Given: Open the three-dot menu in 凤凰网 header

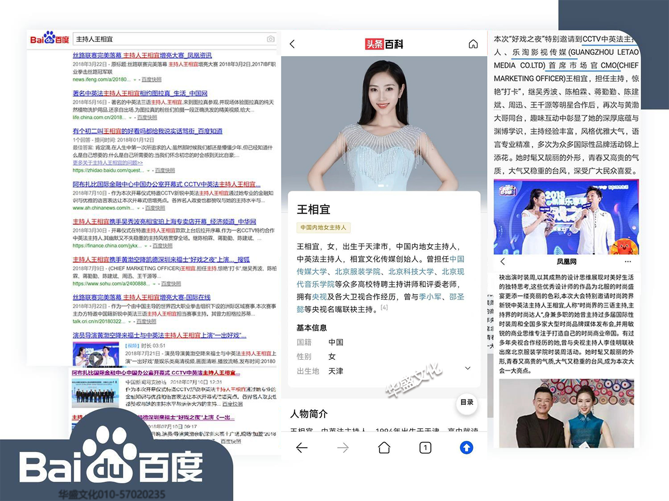Looking at the screenshot, I should [x=628, y=261].
